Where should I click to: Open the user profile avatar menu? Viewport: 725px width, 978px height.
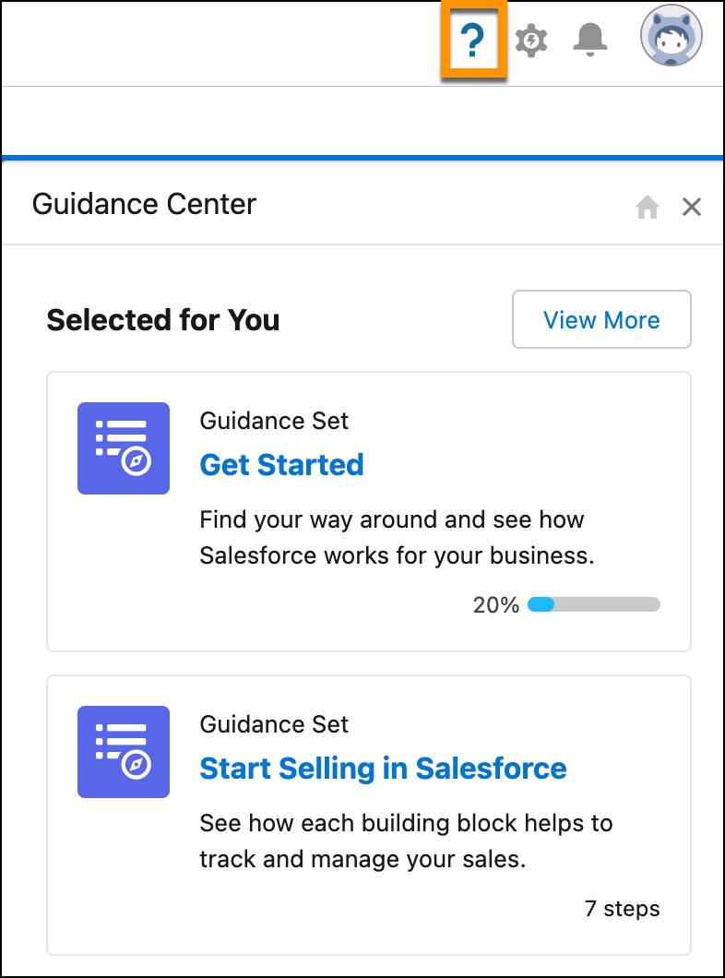(x=672, y=36)
